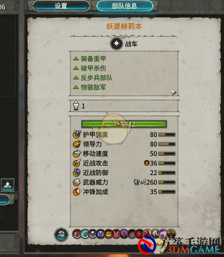Image resolution: width=224 pixels, height=257 pixels.
Task: Open the 设置 tab
Action: (61, 6)
